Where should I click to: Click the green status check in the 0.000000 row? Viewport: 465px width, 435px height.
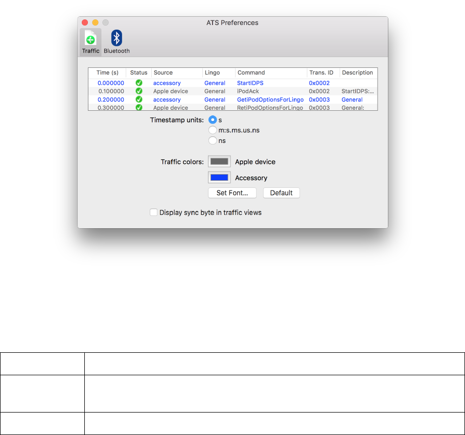139,83
